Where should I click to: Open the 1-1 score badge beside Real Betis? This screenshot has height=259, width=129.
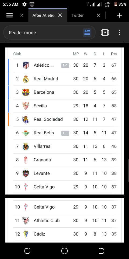point(65,133)
